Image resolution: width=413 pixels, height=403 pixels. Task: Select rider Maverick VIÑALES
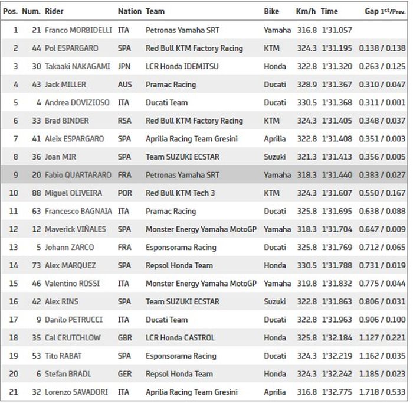[76, 229]
